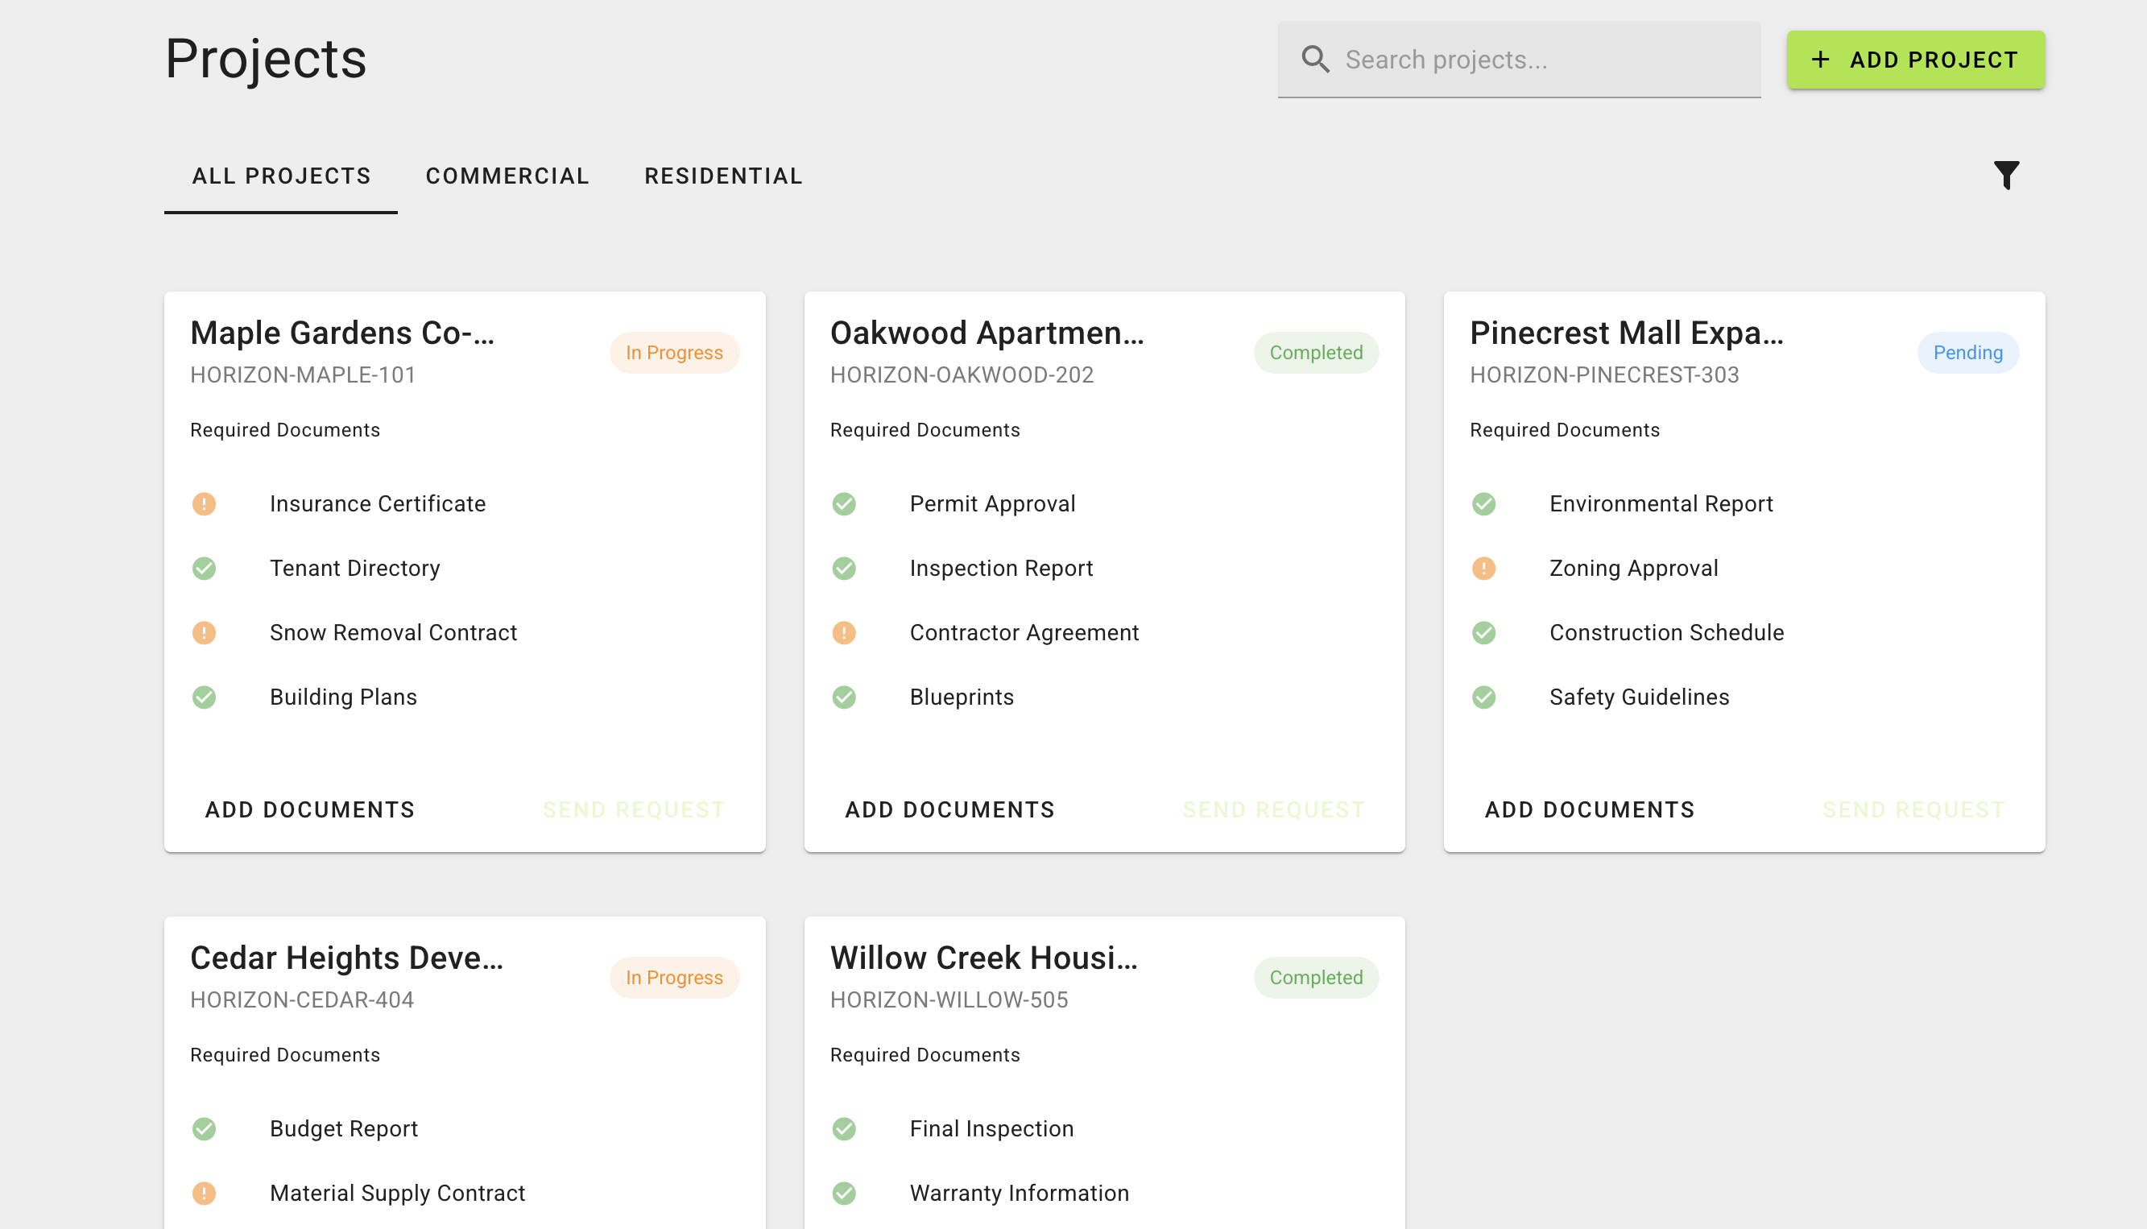
Task: Click the Final Inspection document name
Action: click(x=991, y=1128)
